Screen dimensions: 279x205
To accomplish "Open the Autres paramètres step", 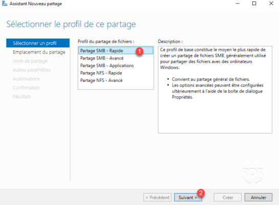I will [32, 70].
